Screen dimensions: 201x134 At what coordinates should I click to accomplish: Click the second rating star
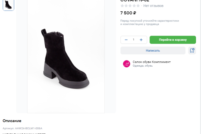point(126,6)
